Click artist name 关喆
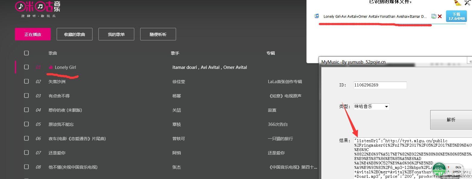The image size is (472, 179). click(x=177, y=110)
